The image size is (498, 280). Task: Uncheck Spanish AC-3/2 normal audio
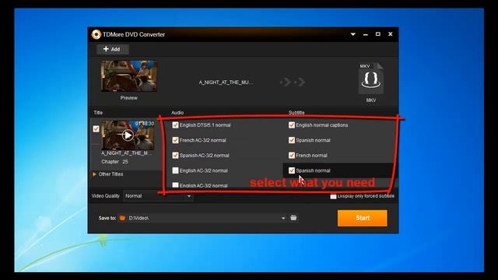[175, 156]
